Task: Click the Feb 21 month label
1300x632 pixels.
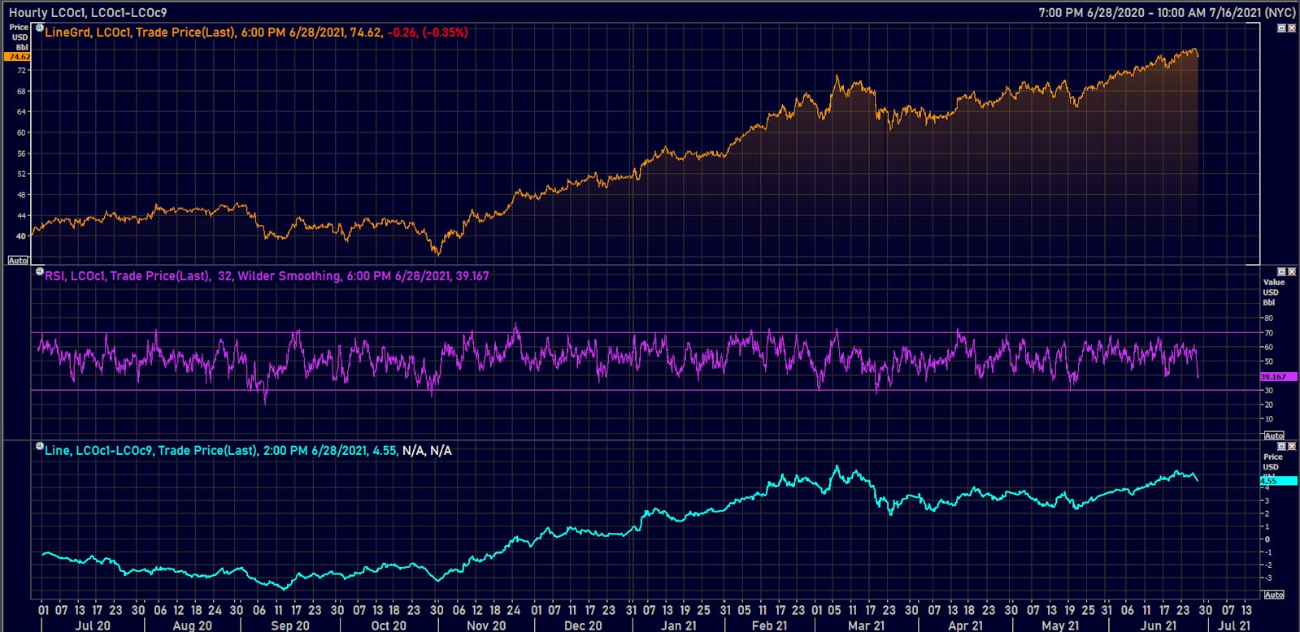Action: [769, 626]
